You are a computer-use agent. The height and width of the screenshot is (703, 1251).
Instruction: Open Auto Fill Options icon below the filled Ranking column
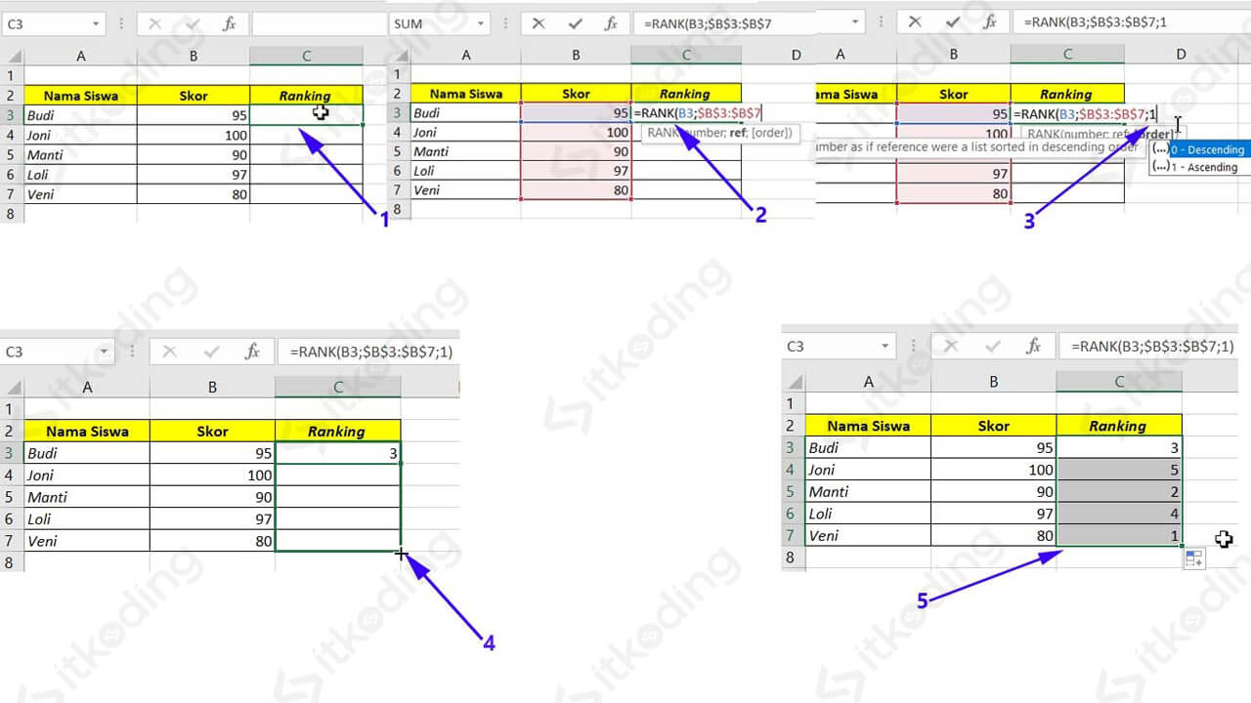click(x=1193, y=558)
